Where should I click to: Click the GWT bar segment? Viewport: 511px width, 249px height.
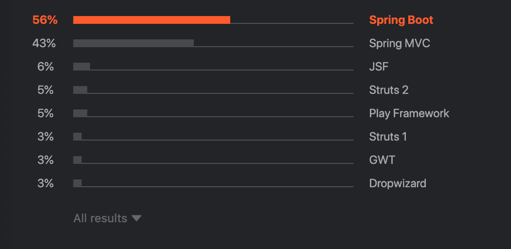pos(77,160)
